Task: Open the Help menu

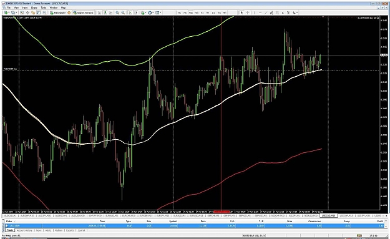Action: (63, 7)
